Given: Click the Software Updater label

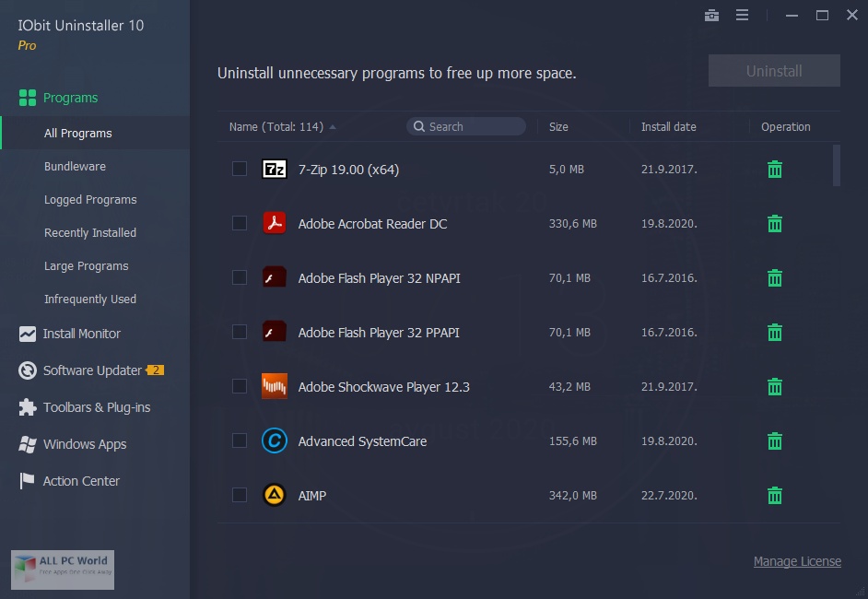Looking at the screenshot, I should point(92,370).
